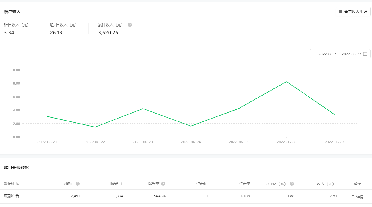The image size is (372, 207).
Task: Click the help icon next to 曝光率
Action: [163, 184]
